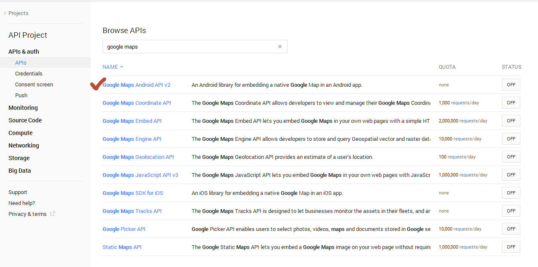The height and width of the screenshot is (267, 538).
Task: Toggle sort order with NAME arrow
Action: (121, 67)
